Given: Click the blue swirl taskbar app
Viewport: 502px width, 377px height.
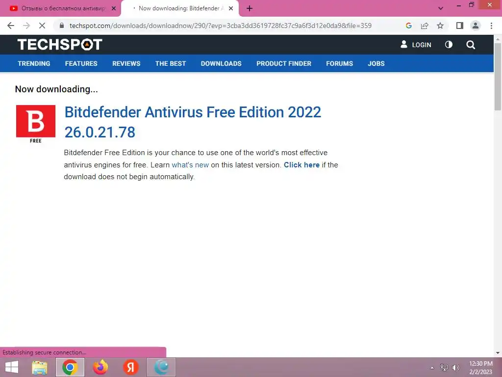Looking at the screenshot, I should [x=161, y=367].
